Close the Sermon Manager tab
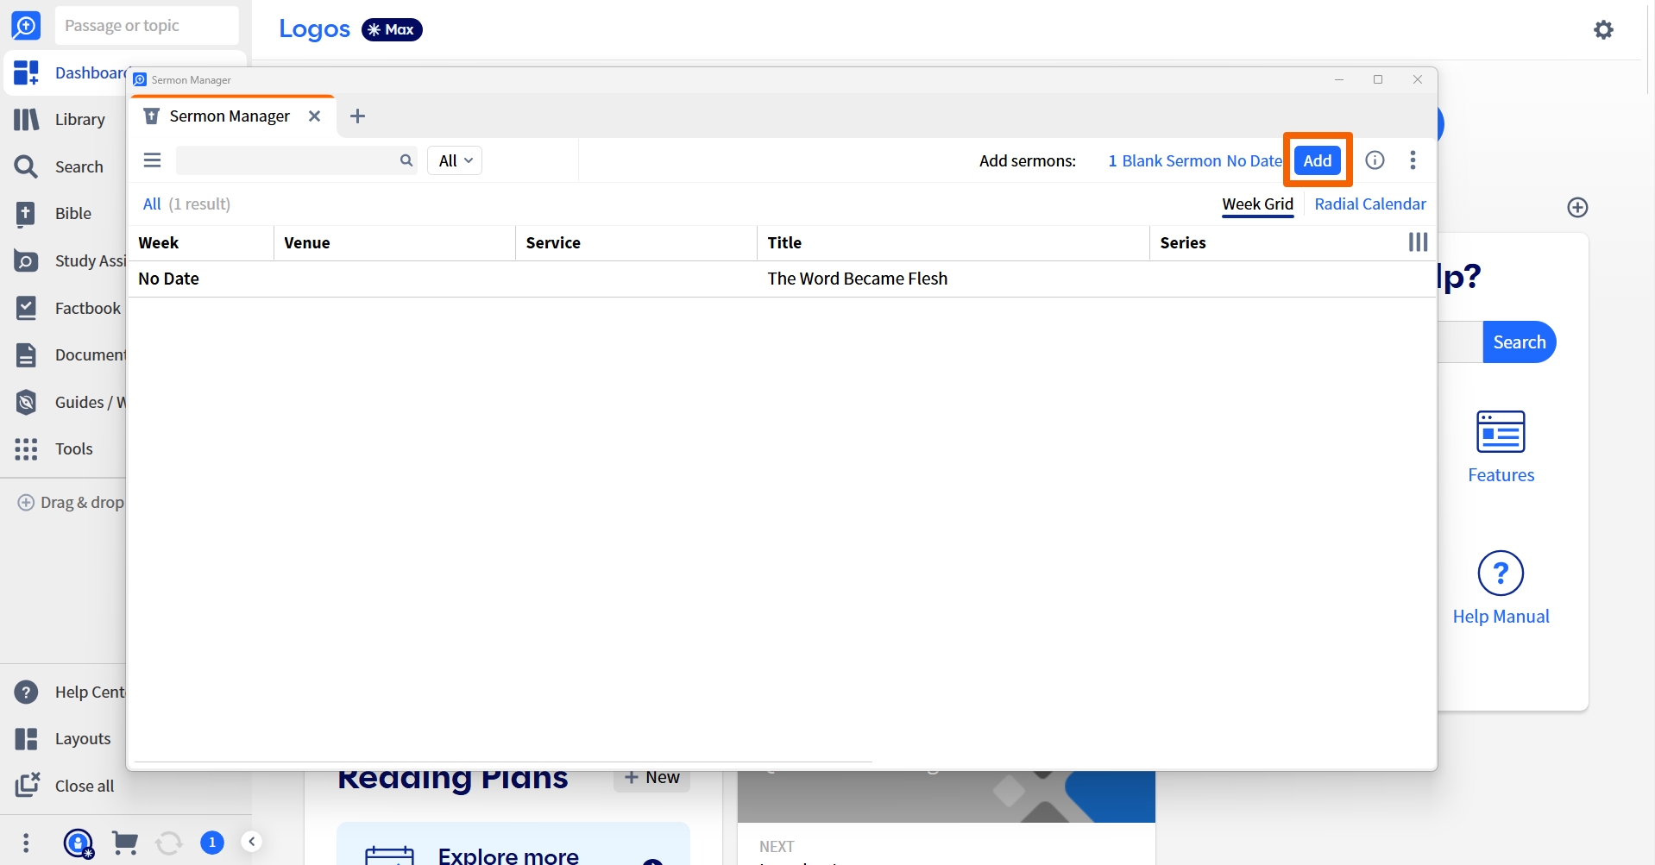This screenshot has height=865, width=1655. [x=315, y=116]
